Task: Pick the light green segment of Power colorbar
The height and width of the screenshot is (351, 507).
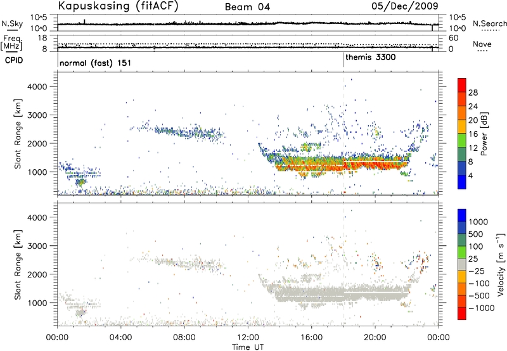Action: (x=462, y=141)
